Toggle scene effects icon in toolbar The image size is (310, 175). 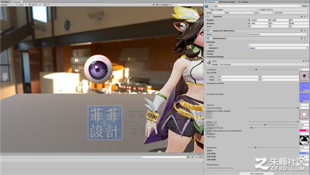pyautogui.click(x=33, y=5)
